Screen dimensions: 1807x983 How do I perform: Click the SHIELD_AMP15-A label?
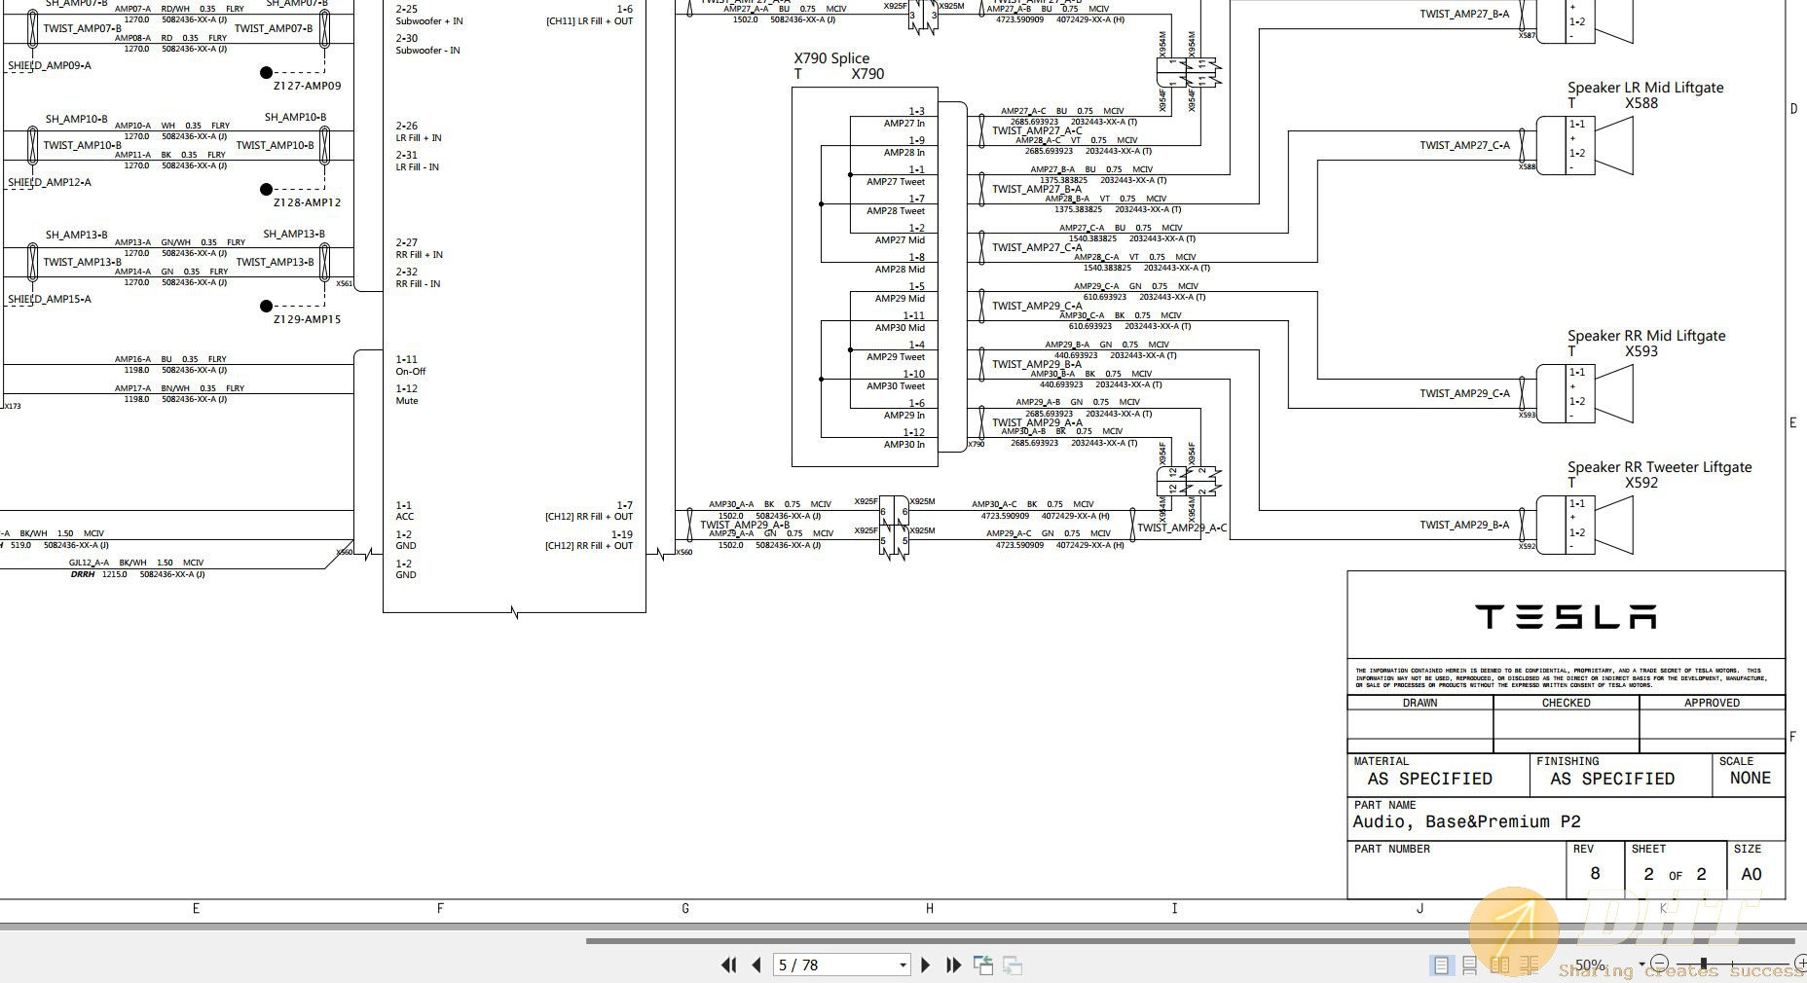point(50,299)
